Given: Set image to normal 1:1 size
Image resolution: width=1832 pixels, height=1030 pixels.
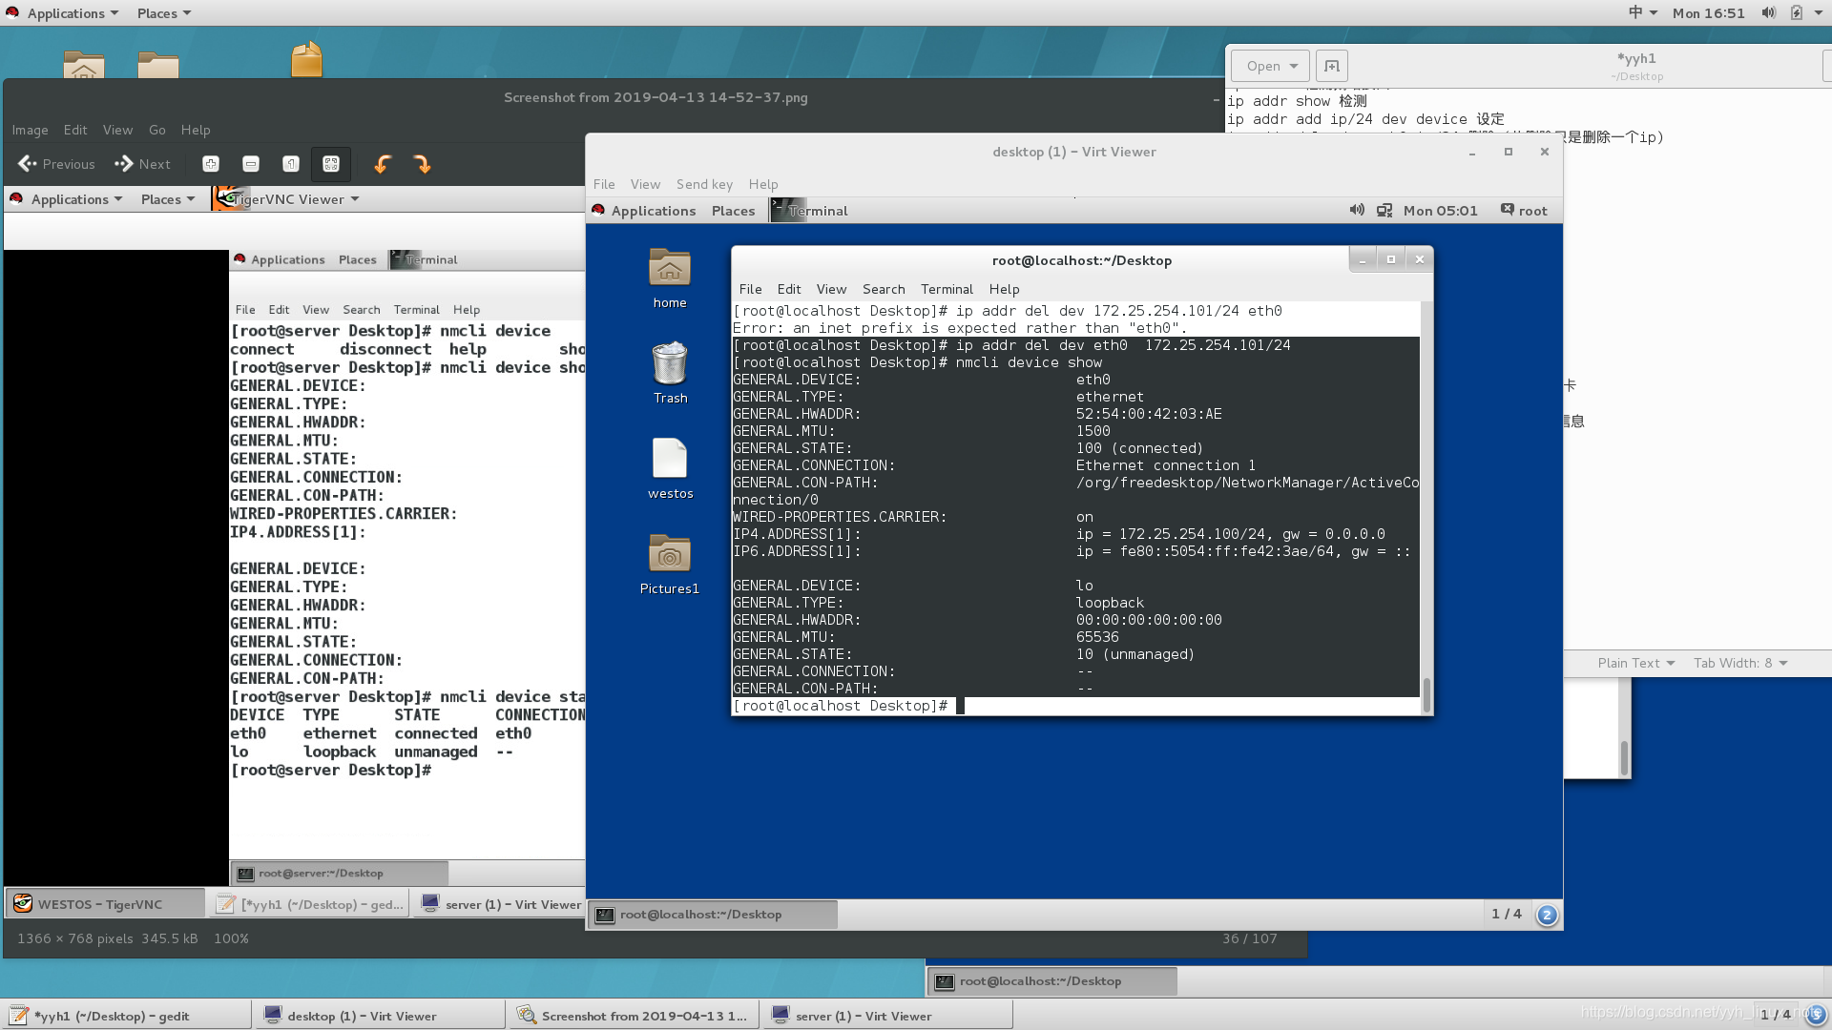Looking at the screenshot, I should 291,164.
